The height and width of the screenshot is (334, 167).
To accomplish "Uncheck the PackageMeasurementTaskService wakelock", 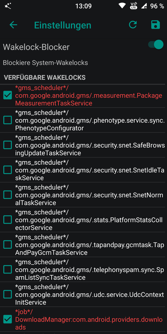I will click(x=8, y=96).
